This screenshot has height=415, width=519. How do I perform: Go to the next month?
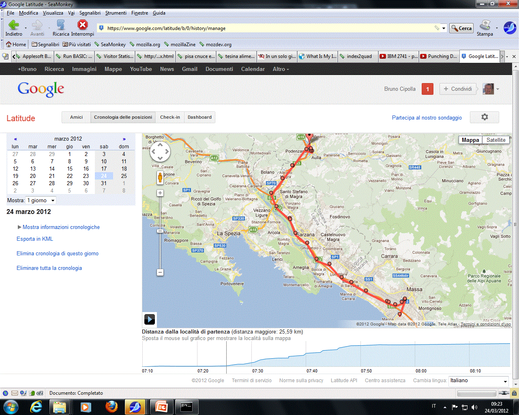[x=124, y=139]
